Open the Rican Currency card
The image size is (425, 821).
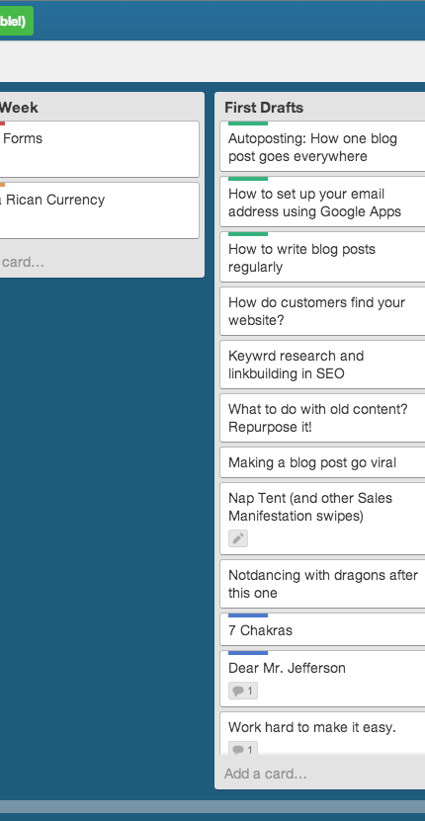pyautogui.click(x=100, y=210)
